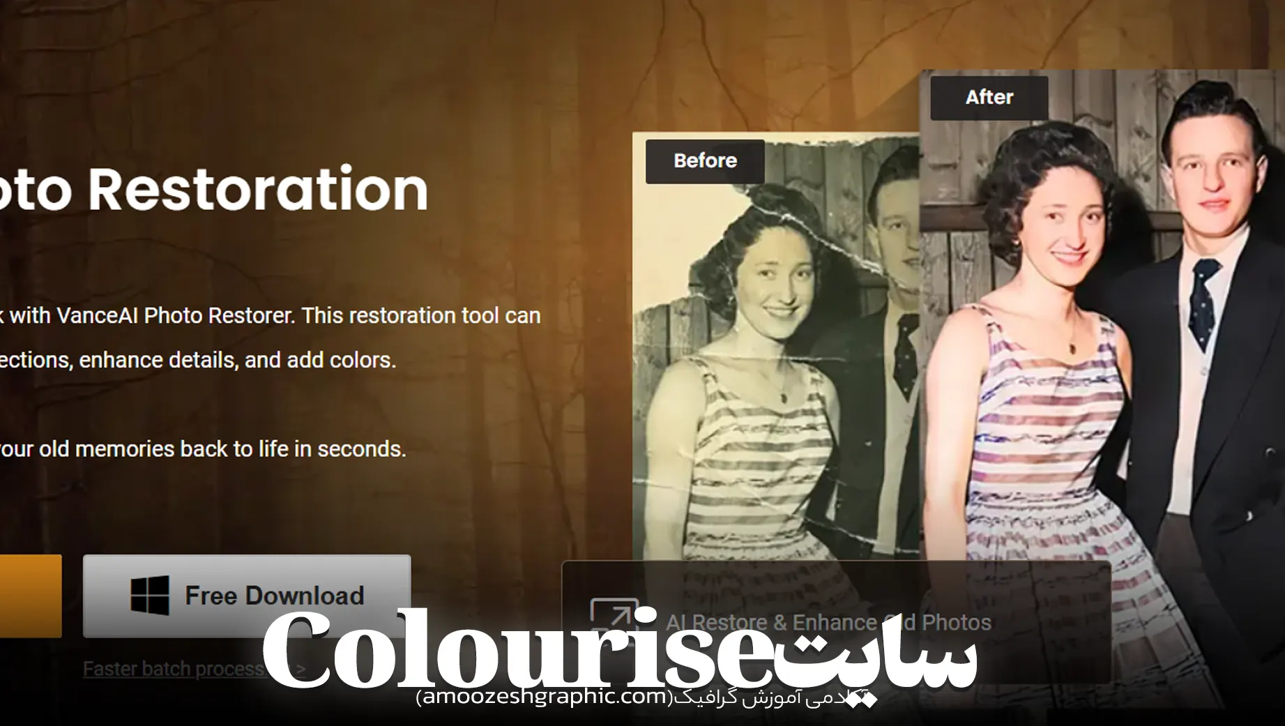The height and width of the screenshot is (726, 1285).
Task: Click the orange button left of Free Download
Action: click(x=31, y=596)
